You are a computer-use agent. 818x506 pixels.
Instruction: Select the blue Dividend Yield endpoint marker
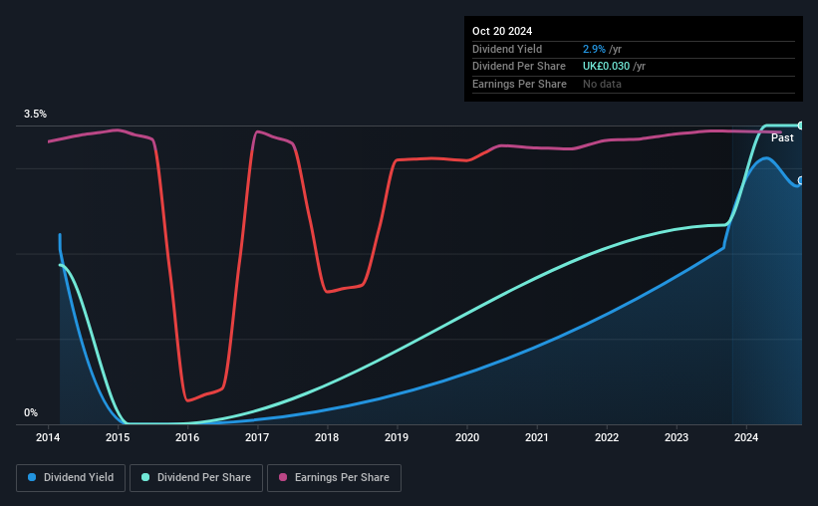[x=800, y=180]
